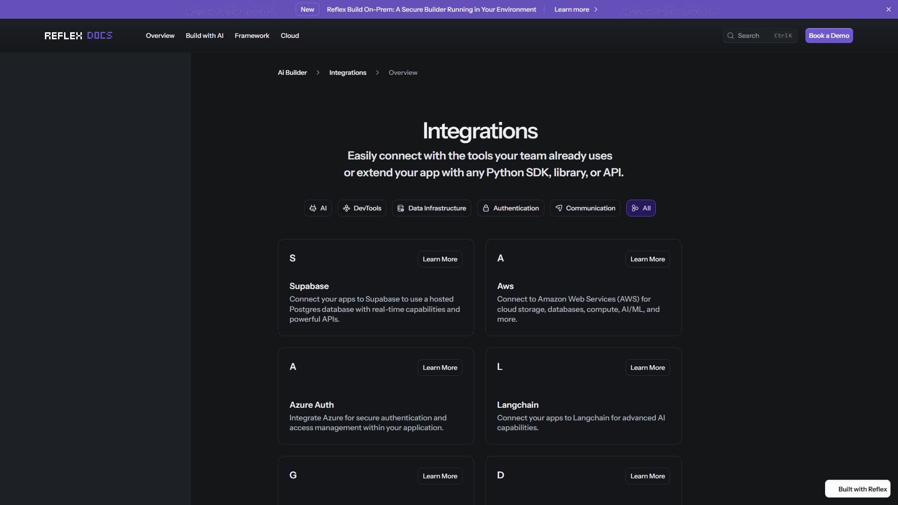Viewport: 898px width, 505px height.
Task: Click Learn More on Azure Auth card
Action: 440,368
